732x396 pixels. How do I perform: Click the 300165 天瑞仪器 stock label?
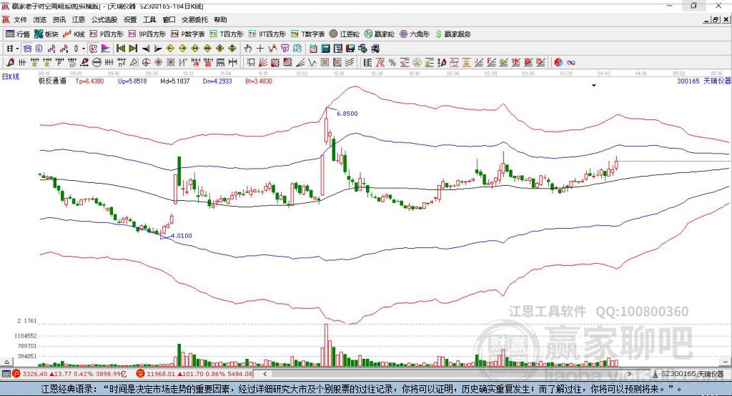(704, 81)
